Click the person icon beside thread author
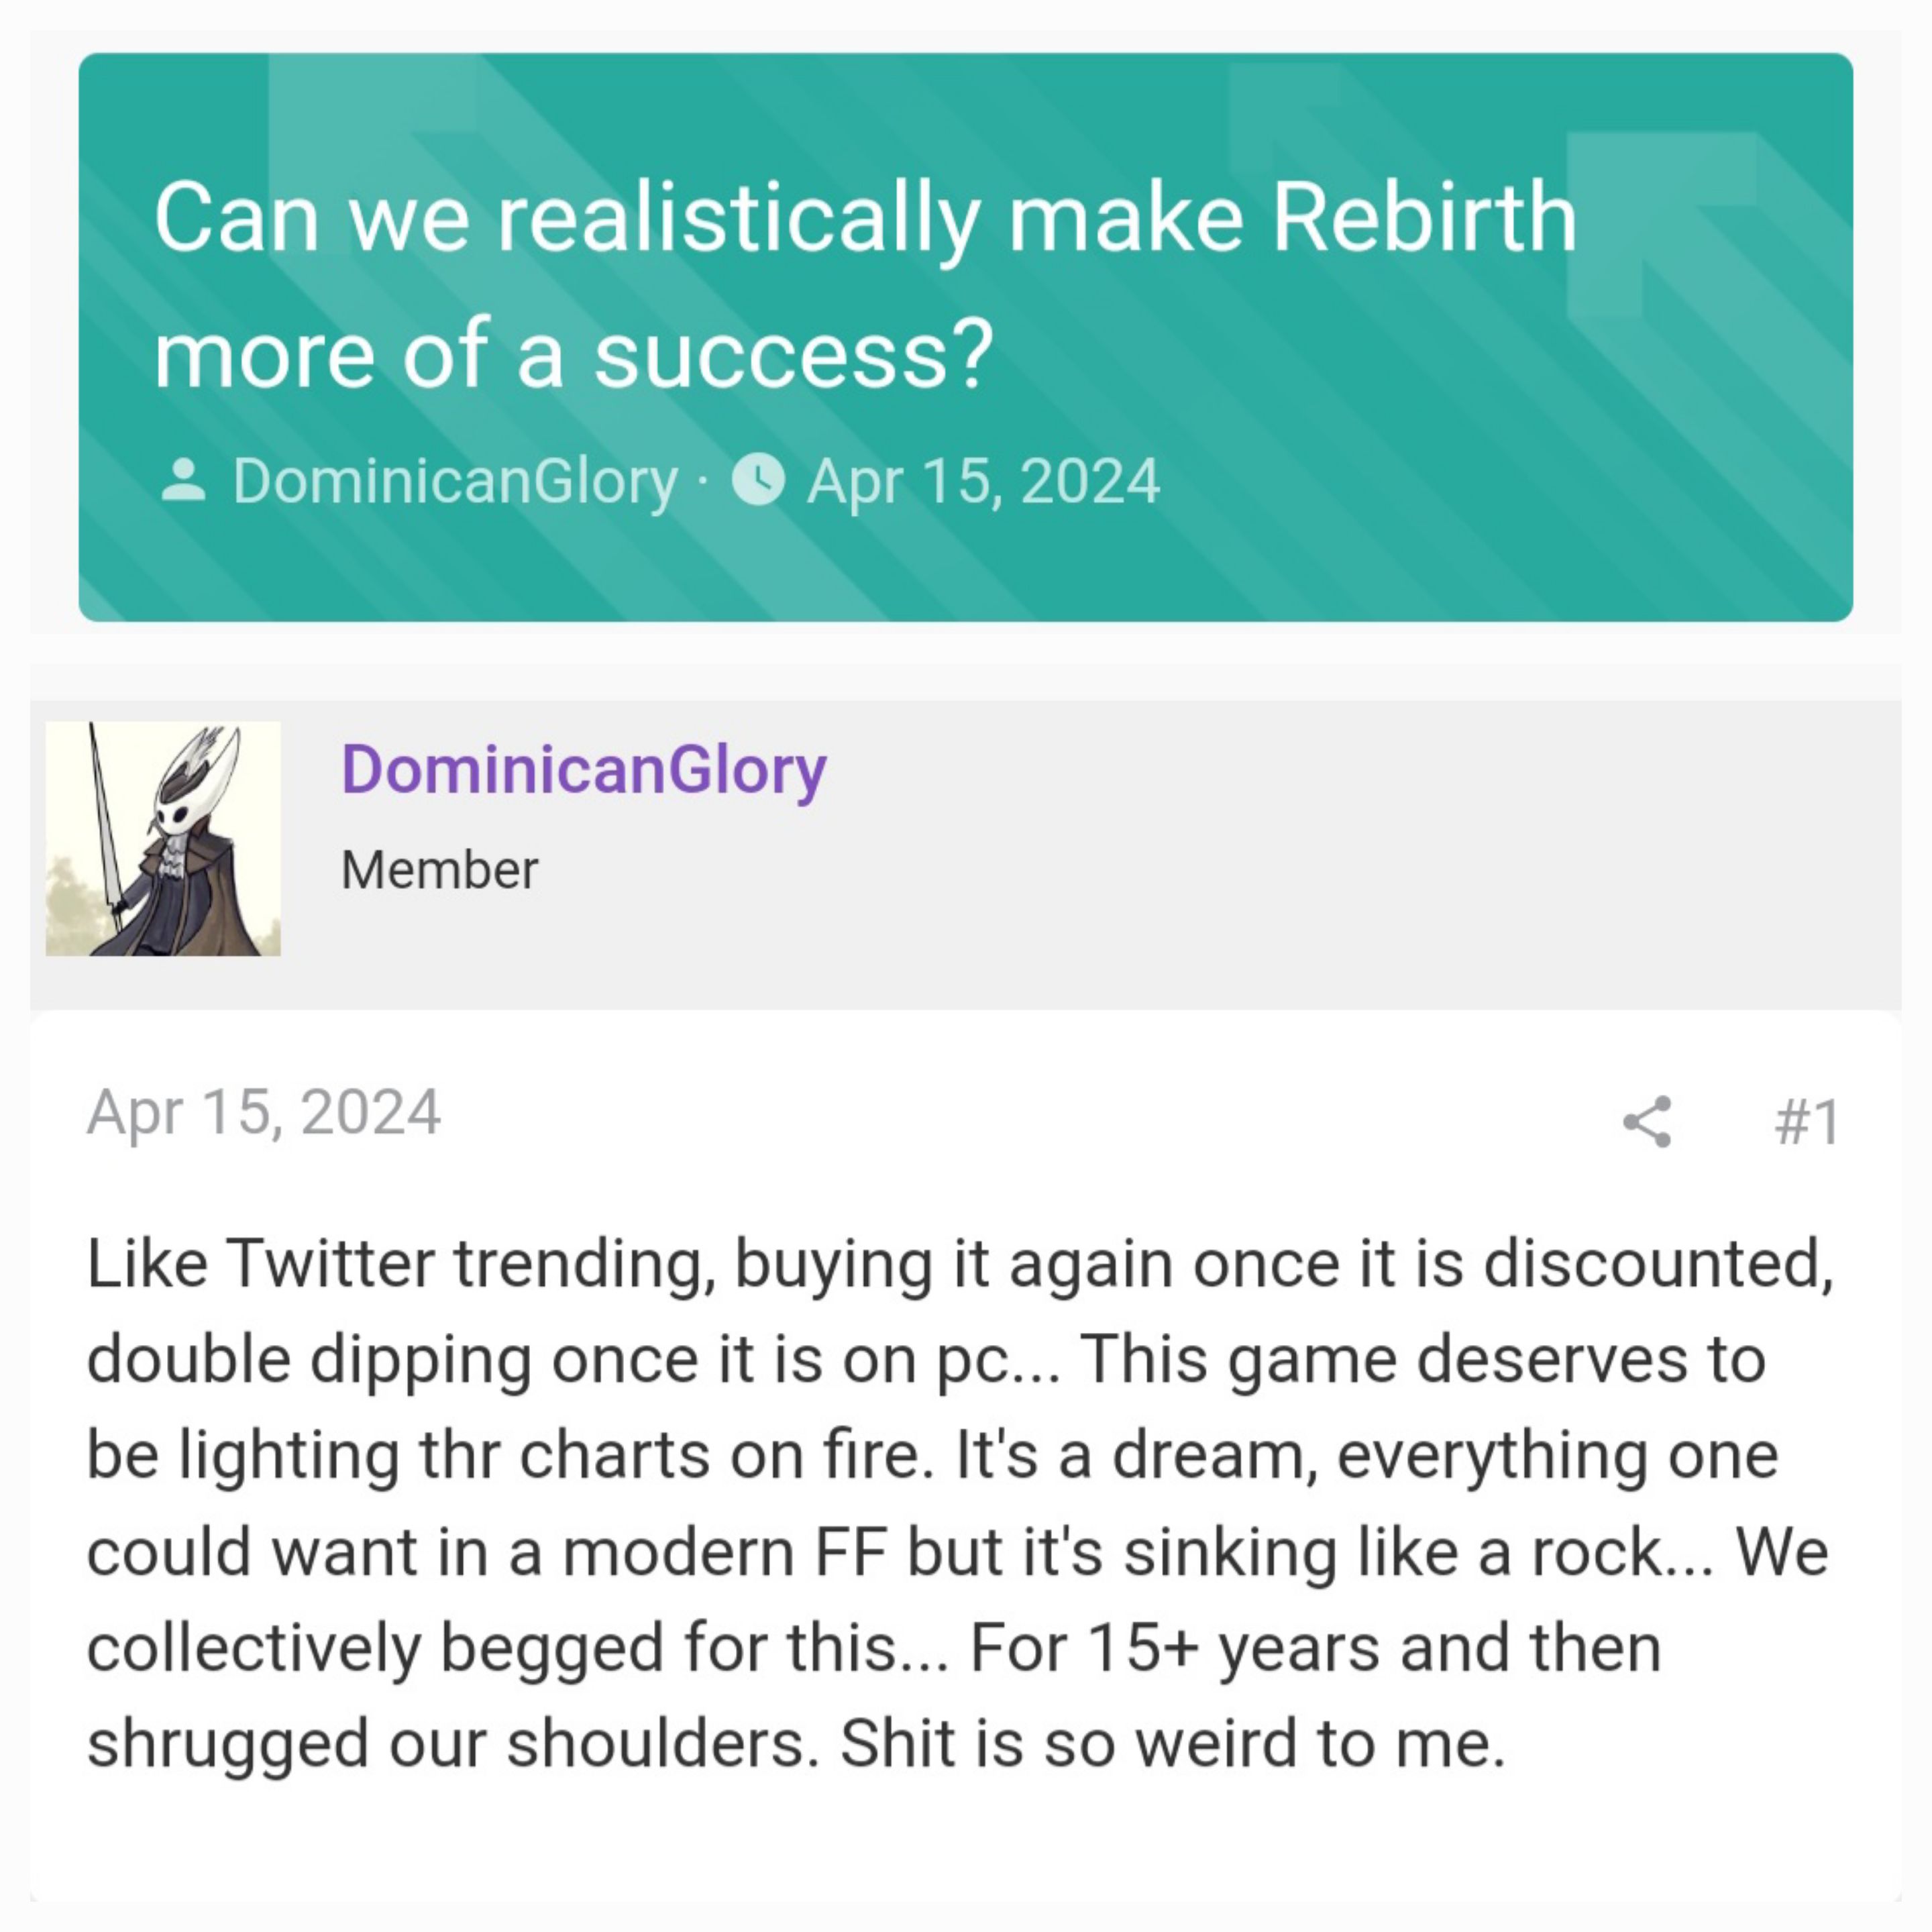The height and width of the screenshot is (1932, 1932). click(x=183, y=480)
